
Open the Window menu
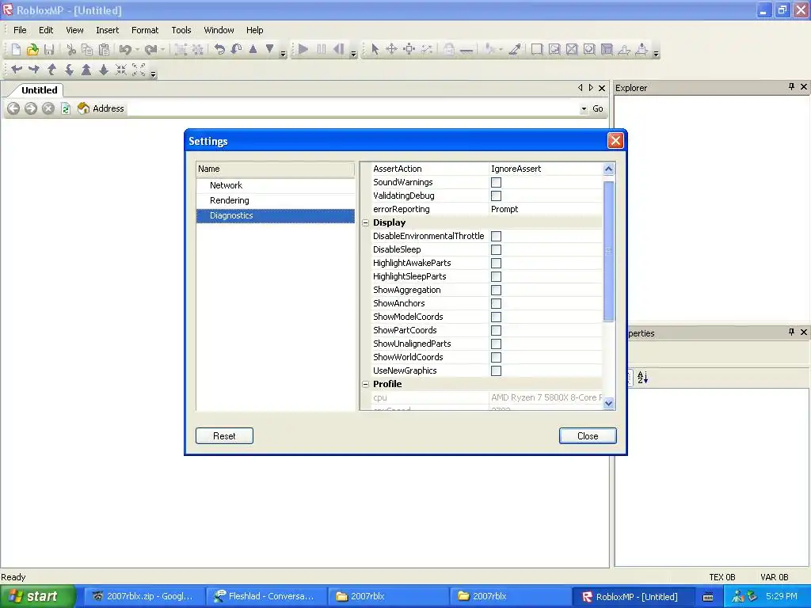[219, 30]
